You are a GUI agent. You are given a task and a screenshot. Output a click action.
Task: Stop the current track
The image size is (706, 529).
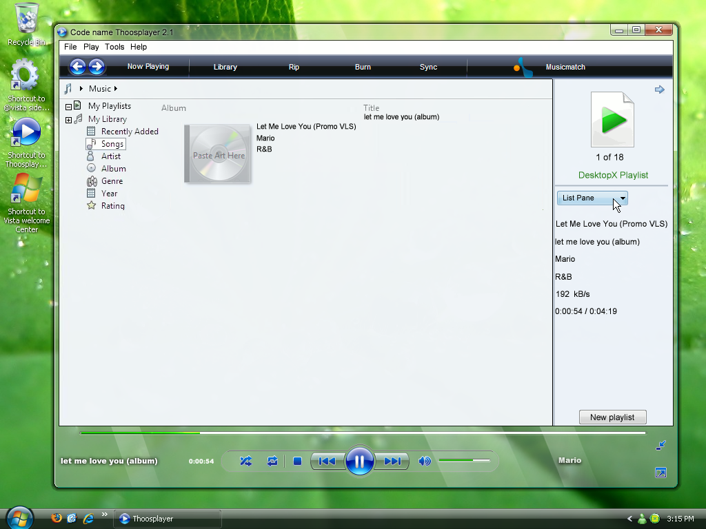[297, 461]
